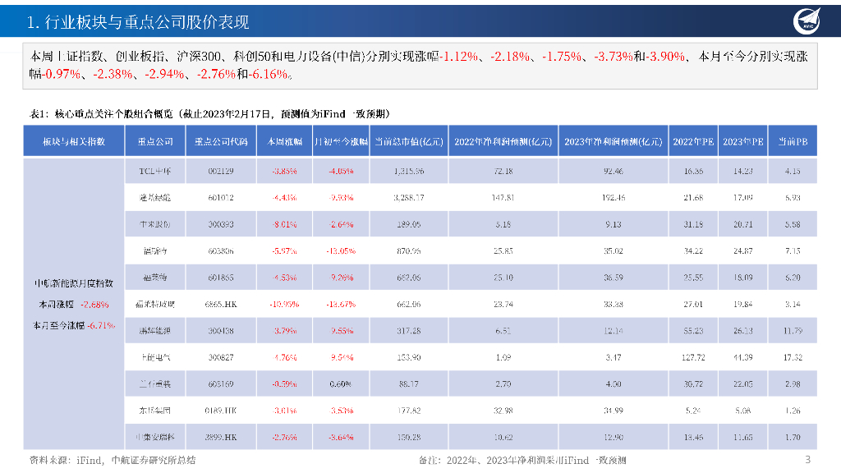Click the page number '3'
This screenshot has height=473, width=841.
pyautogui.click(x=808, y=460)
